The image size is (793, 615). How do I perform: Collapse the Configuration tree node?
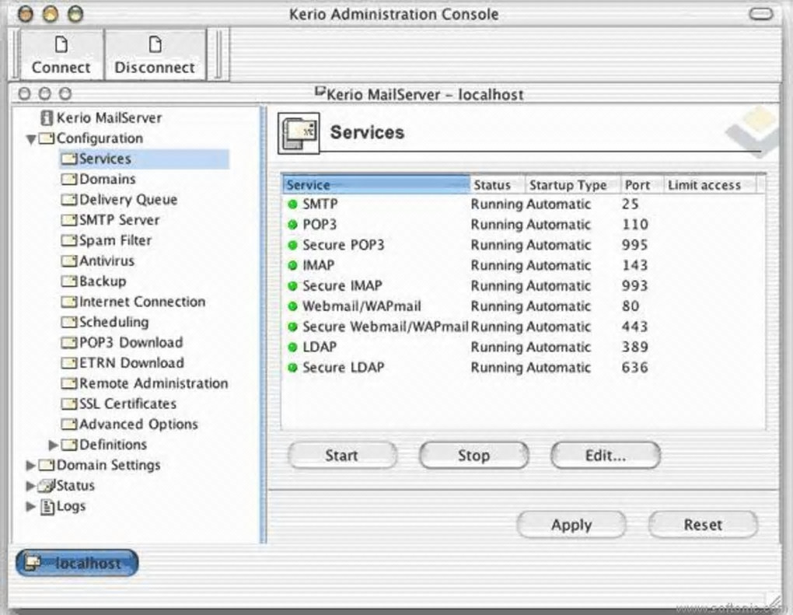tap(31, 139)
